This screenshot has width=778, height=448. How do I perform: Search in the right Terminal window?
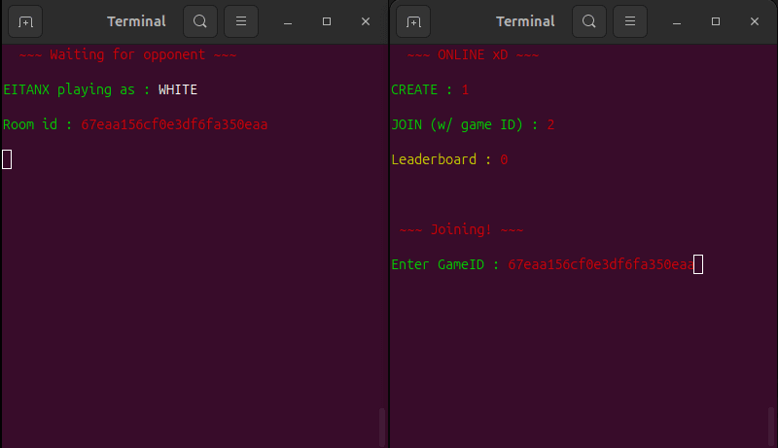tap(589, 21)
